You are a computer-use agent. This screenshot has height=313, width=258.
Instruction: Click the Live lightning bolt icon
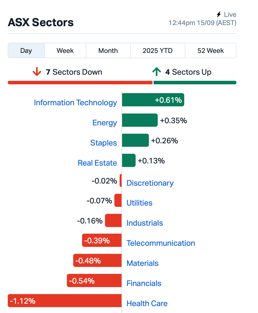[219, 15]
